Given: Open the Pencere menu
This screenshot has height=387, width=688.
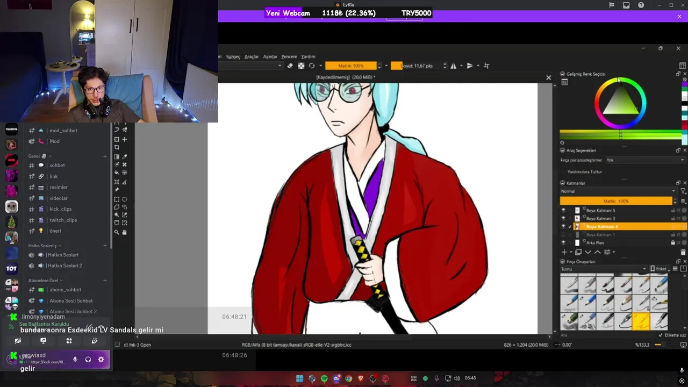Looking at the screenshot, I should [x=289, y=56].
